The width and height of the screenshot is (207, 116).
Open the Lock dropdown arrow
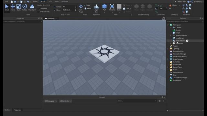130,9
